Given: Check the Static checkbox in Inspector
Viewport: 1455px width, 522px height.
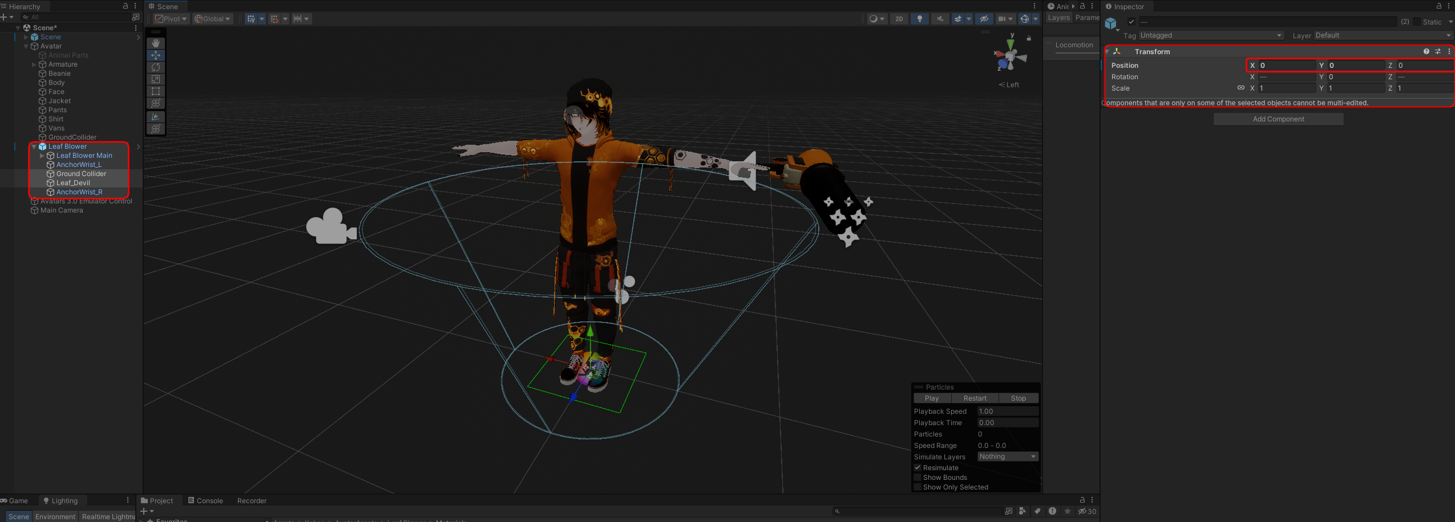Looking at the screenshot, I should (x=1417, y=22).
